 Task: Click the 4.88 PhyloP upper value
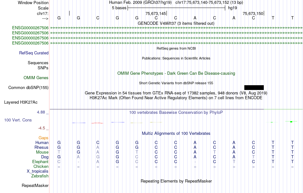click(41, 112)
